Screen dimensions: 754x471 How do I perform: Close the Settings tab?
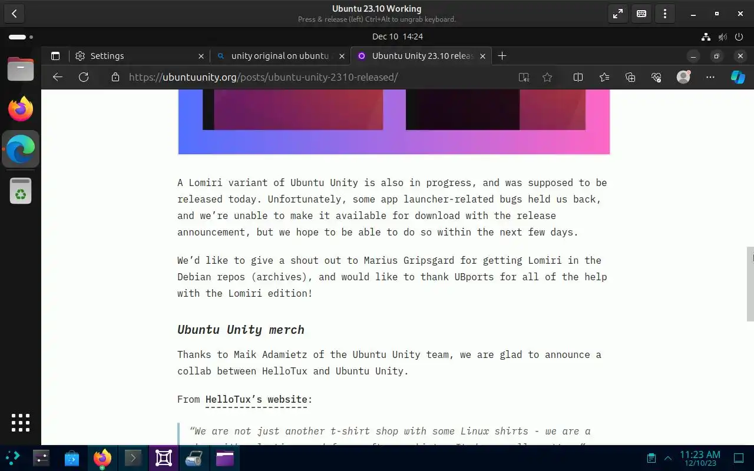point(201,56)
